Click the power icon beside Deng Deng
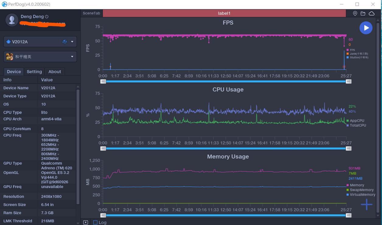The height and width of the screenshot is (225, 382). (x=47, y=17)
